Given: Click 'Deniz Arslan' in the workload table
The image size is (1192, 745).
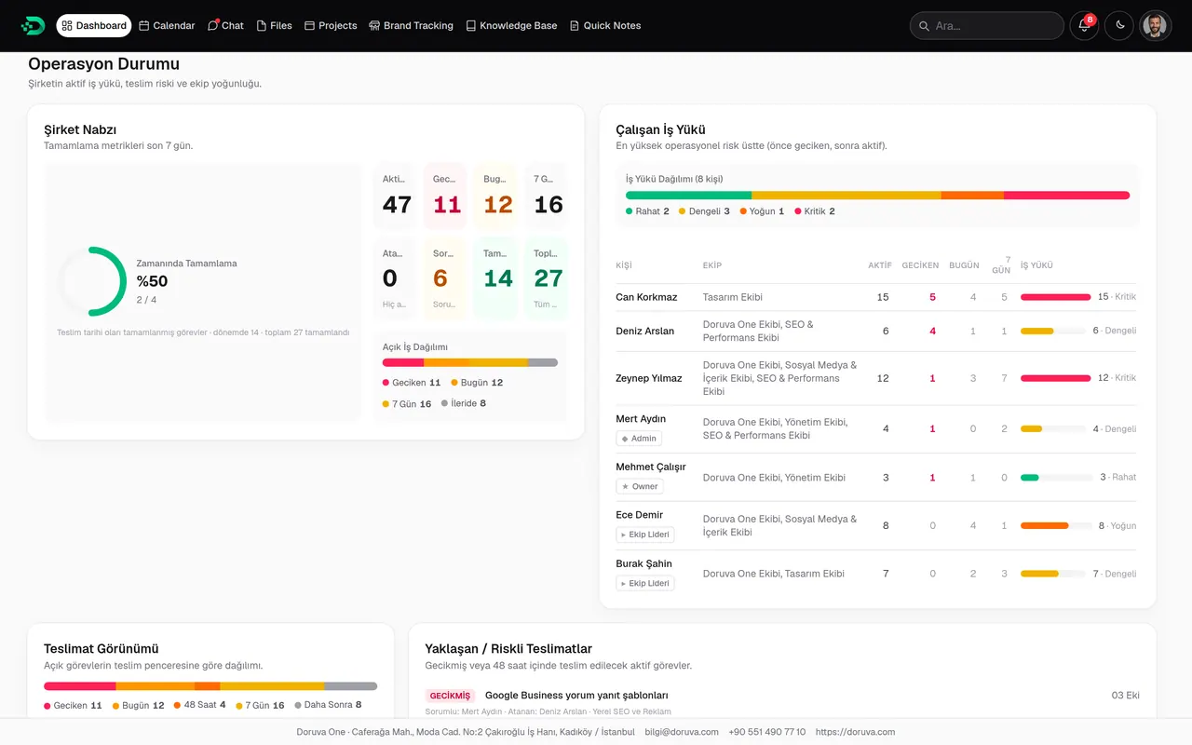Looking at the screenshot, I should pyautogui.click(x=645, y=331).
